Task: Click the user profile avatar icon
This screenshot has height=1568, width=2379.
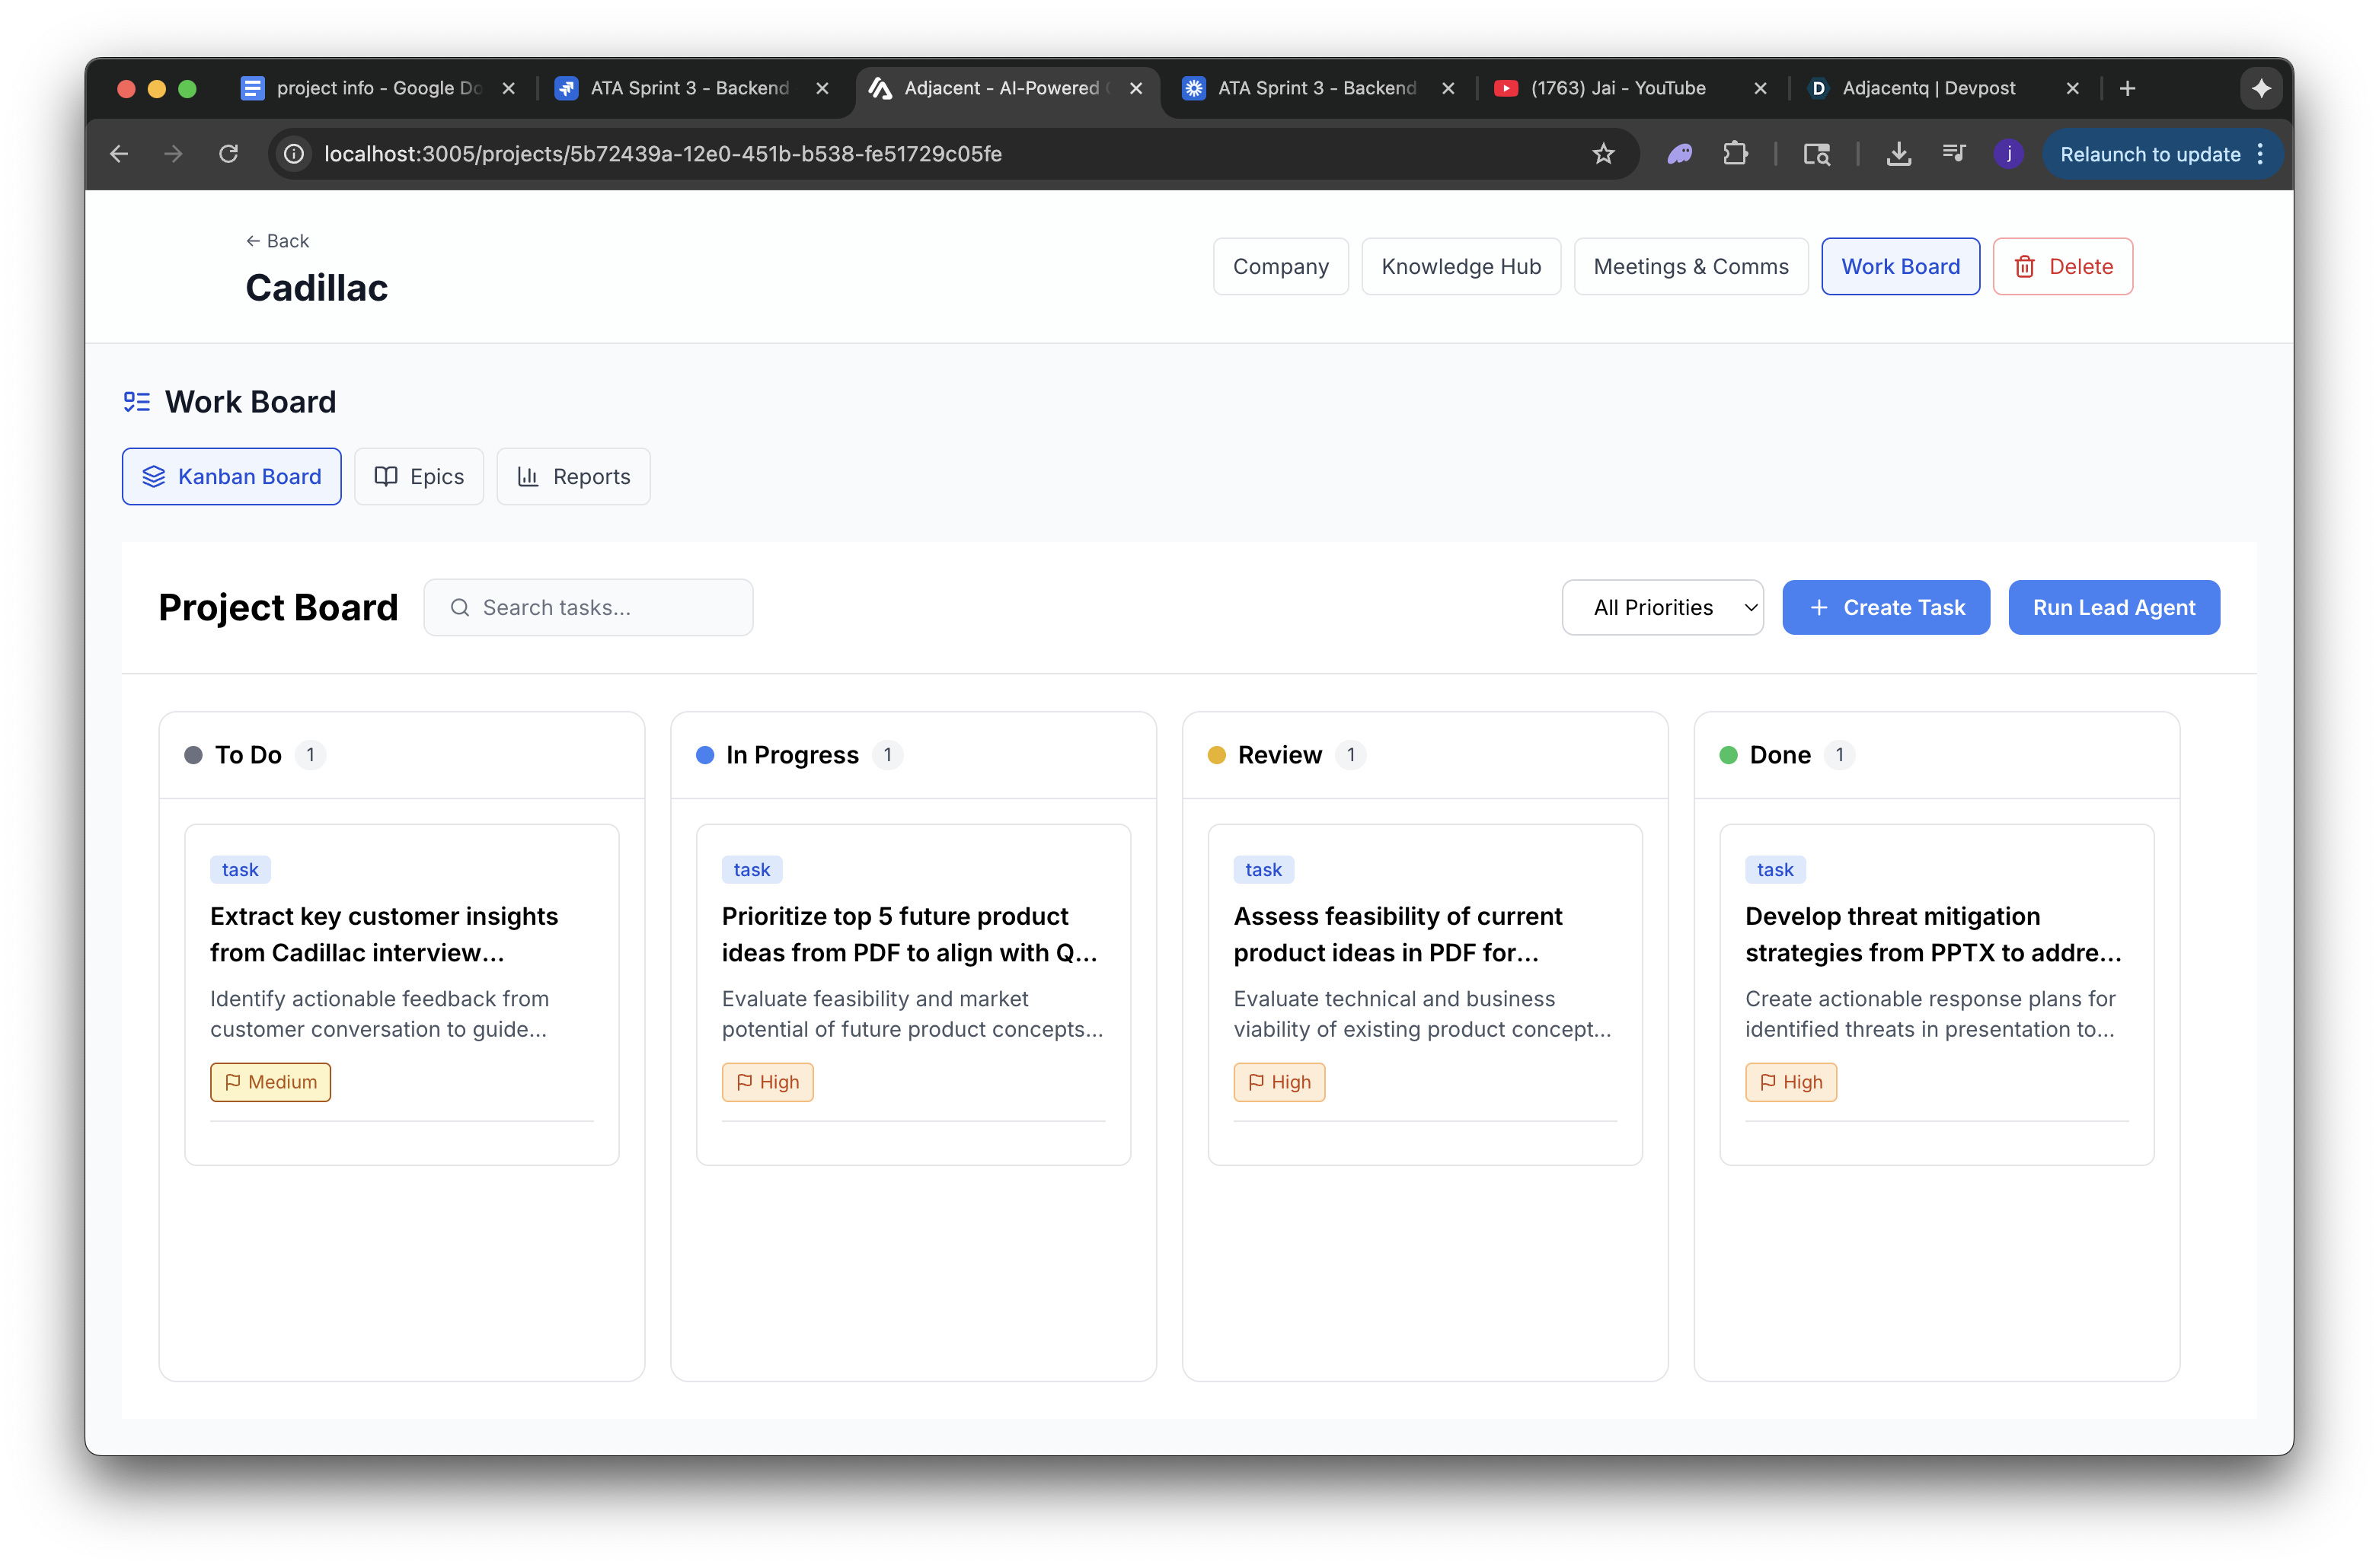Action: point(2008,154)
